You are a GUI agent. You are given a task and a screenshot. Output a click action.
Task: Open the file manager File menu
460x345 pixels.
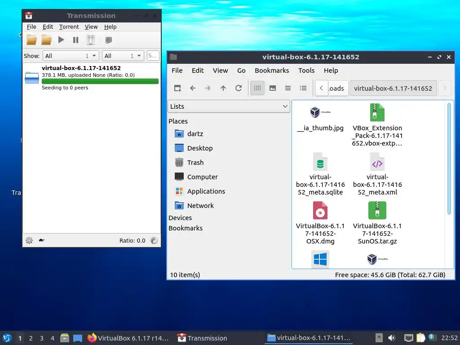177,71
